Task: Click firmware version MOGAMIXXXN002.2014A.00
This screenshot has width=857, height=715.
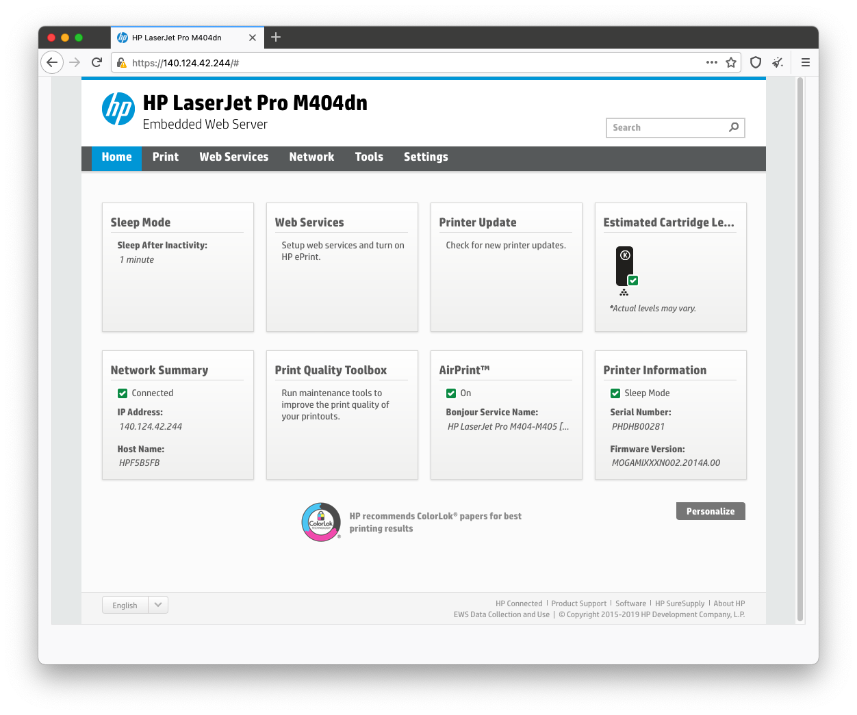Action: pos(666,463)
